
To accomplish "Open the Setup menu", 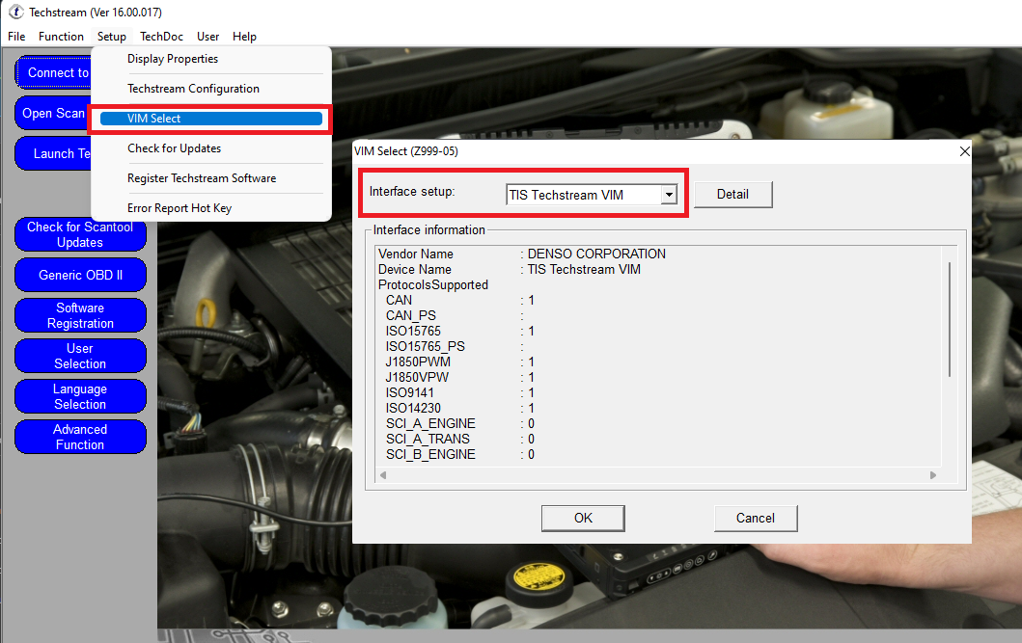I will pos(111,37).
